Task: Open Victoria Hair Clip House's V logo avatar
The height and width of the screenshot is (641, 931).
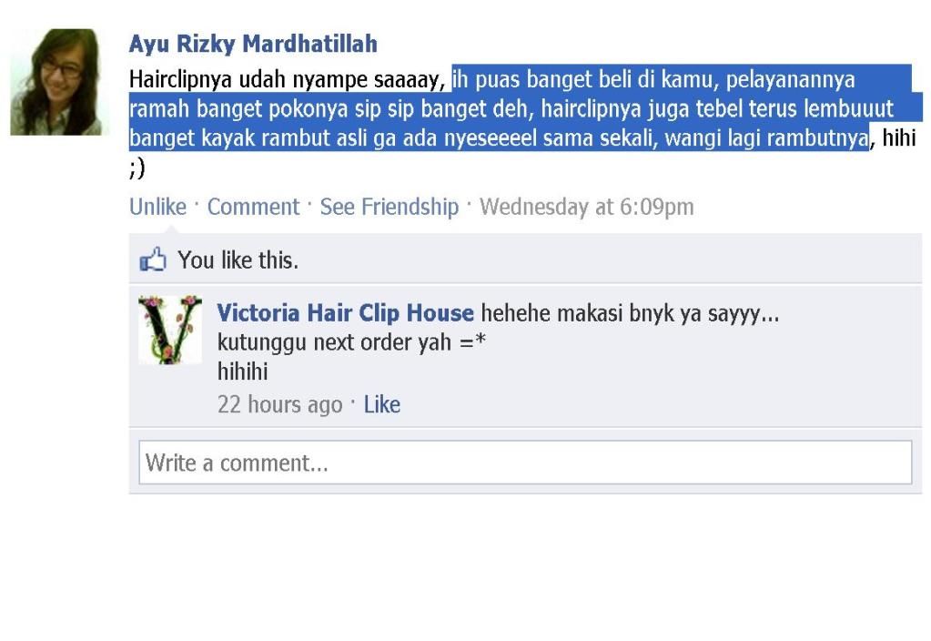Action: [x=170, y=330]
